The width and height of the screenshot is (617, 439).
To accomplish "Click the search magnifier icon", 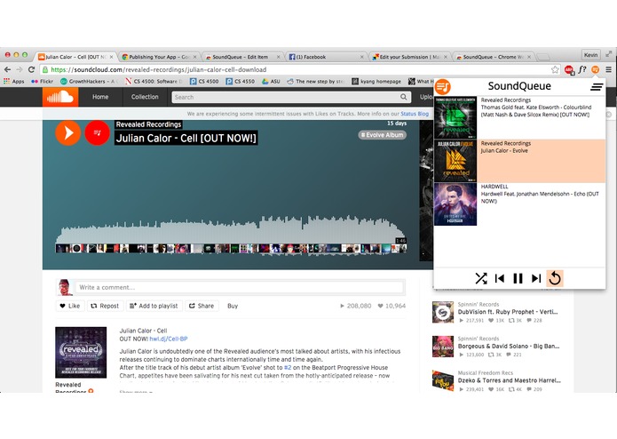I will [x=404, y=97].
